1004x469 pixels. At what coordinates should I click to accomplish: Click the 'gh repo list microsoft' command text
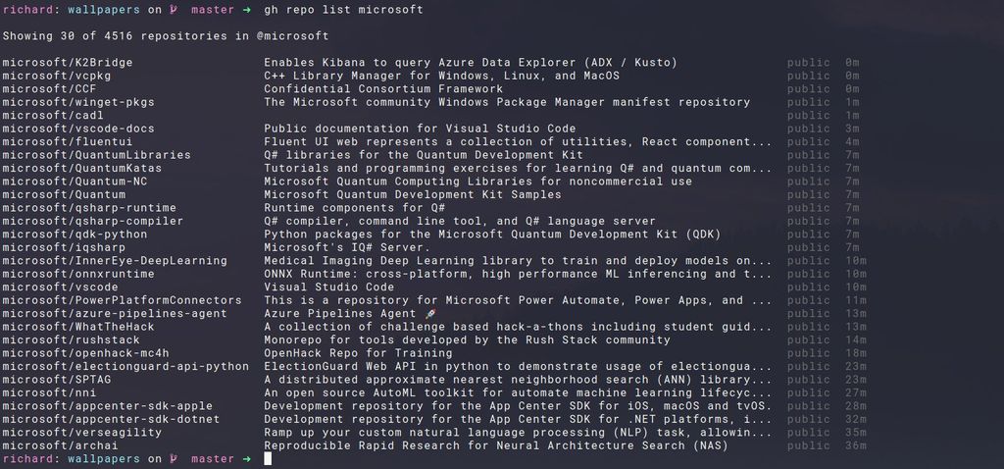(343, 10)
